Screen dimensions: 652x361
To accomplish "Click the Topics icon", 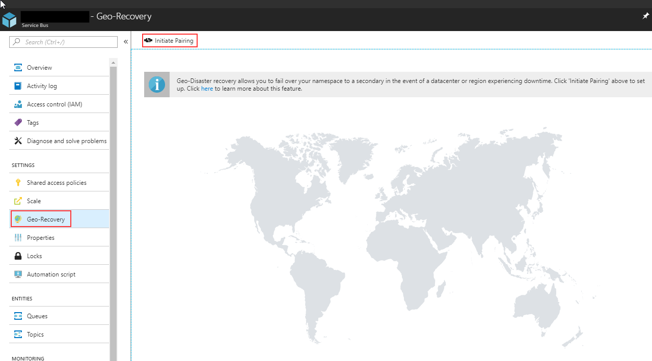I will tap(18, 334).
